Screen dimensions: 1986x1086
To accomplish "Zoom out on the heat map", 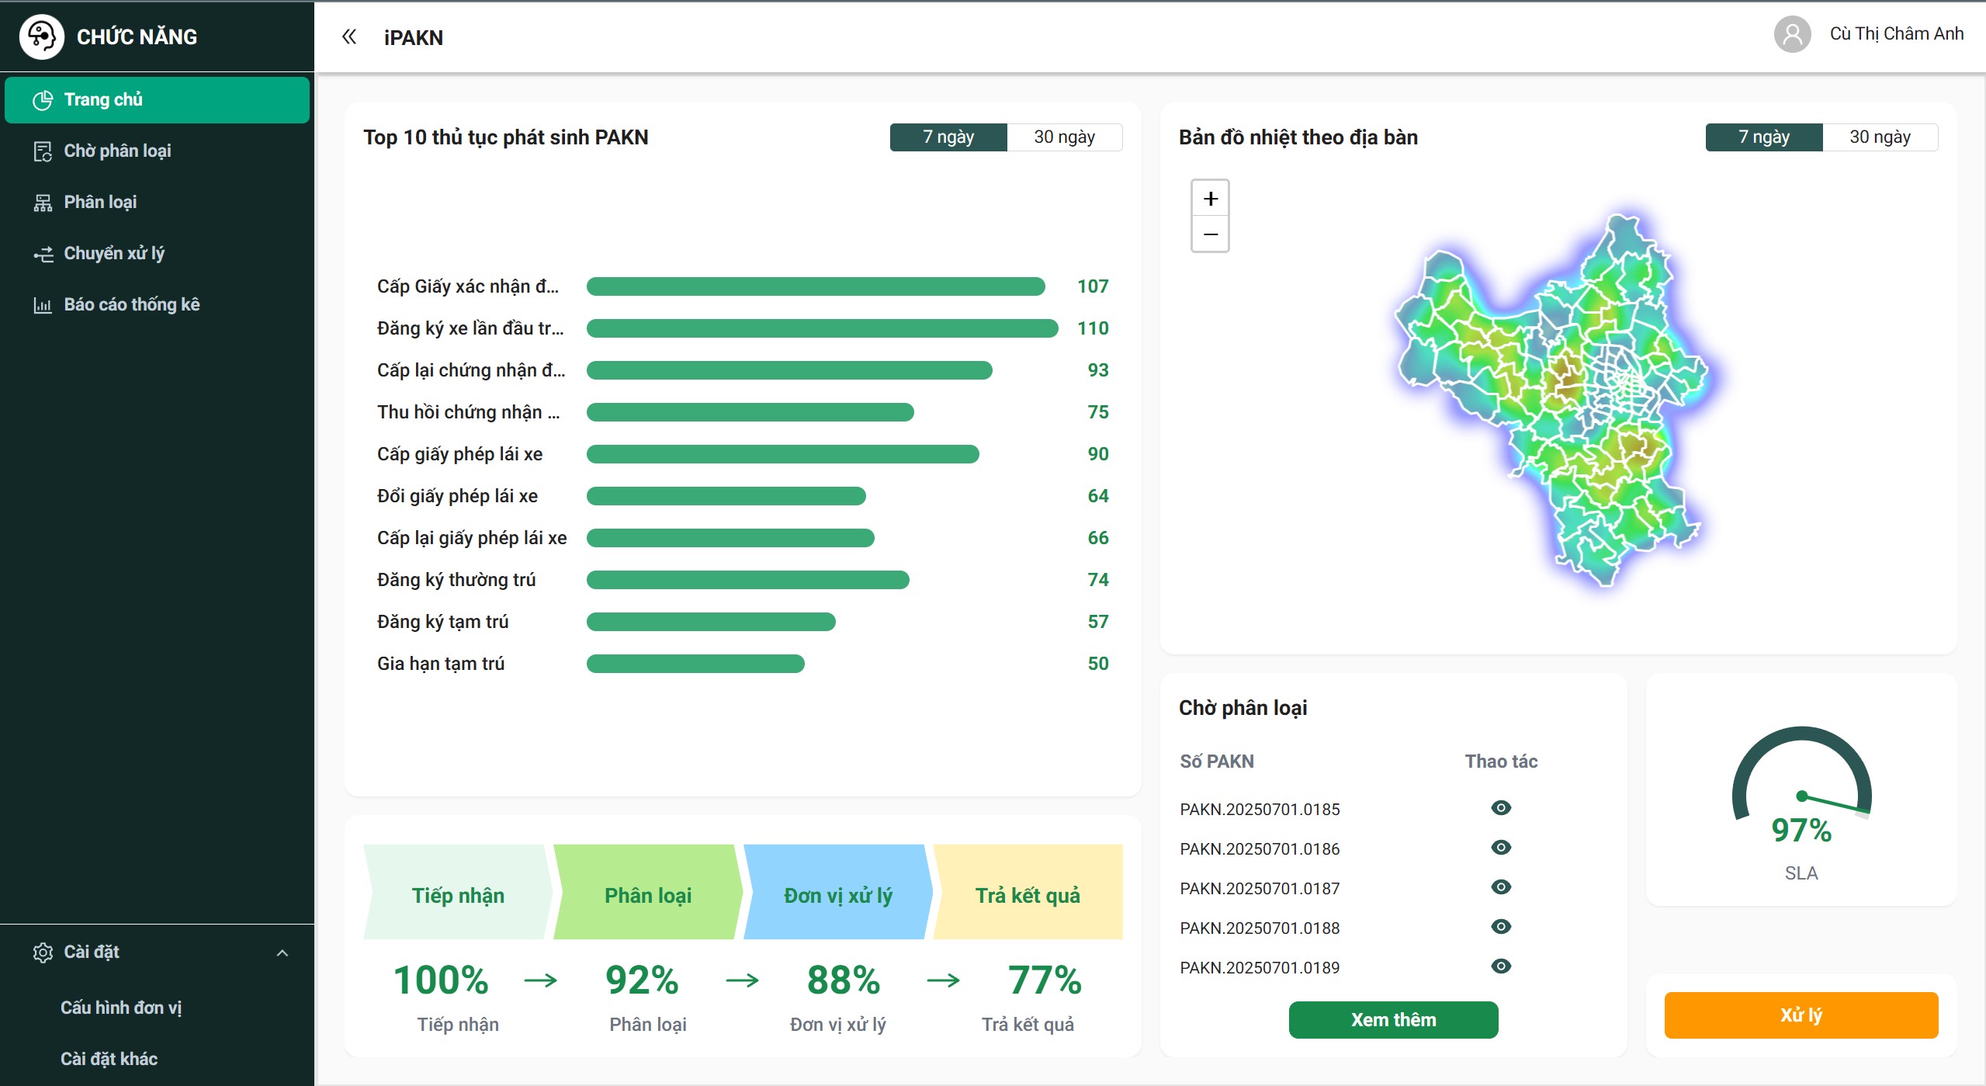I will (1210, 234).
